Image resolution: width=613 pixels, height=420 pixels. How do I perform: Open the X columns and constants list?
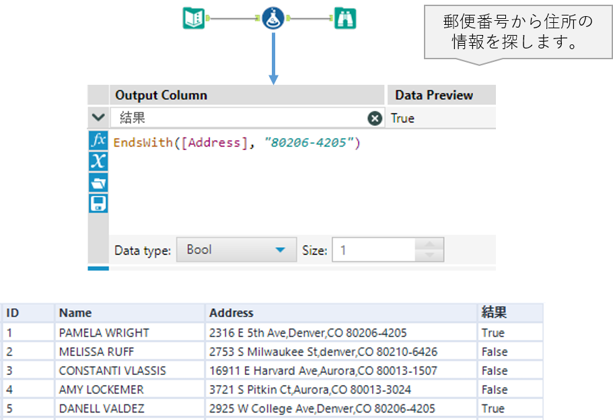coord(98,161)
